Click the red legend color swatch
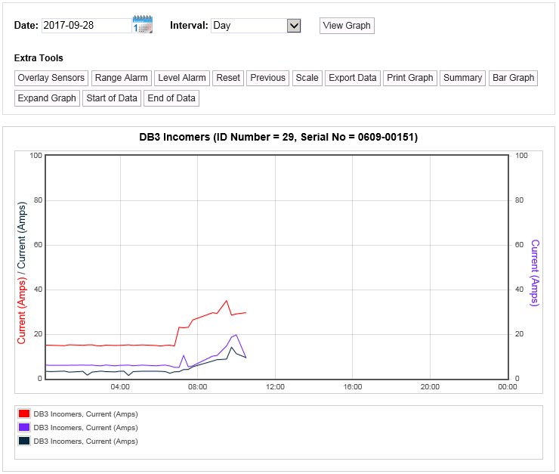Screen dimensions: 559x474 pos(24,414)
